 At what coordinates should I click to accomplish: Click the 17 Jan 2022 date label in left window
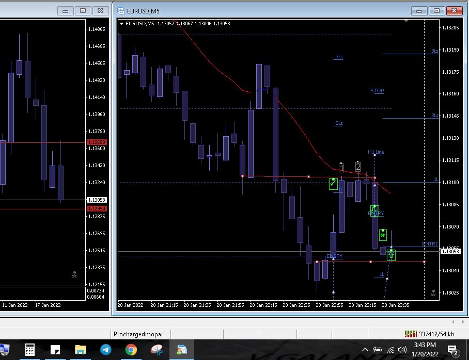coord(48,305)
